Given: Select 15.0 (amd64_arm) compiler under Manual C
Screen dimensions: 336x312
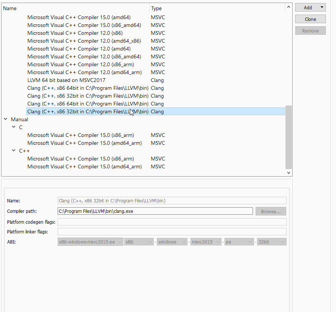Looking at the screenshot, I should [85, 143].
